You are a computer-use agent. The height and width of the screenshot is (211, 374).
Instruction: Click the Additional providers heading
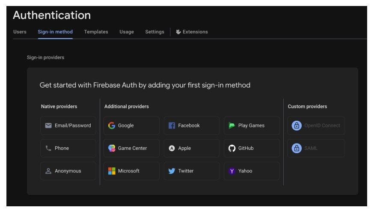(126, 107)
